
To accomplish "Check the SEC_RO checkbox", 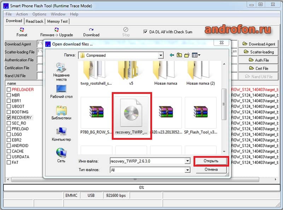I will coord(8,123).
